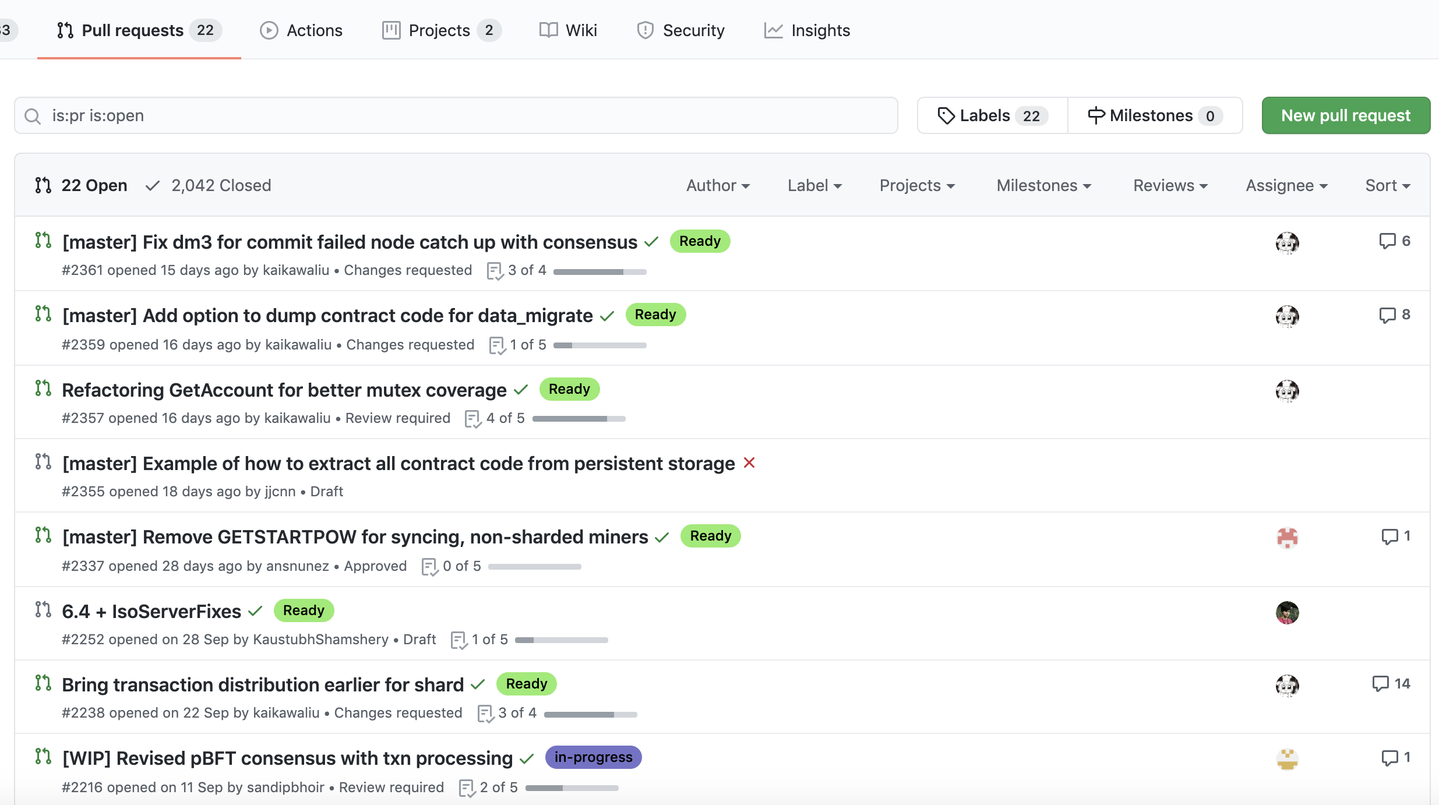Click green check status on dm3 fix PR
The height and width of the screenshot is (805, 1439).
pos(651,242)
